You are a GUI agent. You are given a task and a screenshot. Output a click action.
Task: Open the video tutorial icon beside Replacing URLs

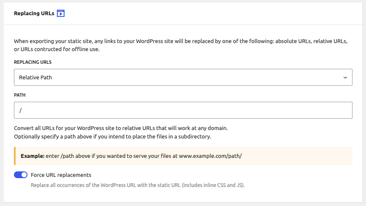61,14
